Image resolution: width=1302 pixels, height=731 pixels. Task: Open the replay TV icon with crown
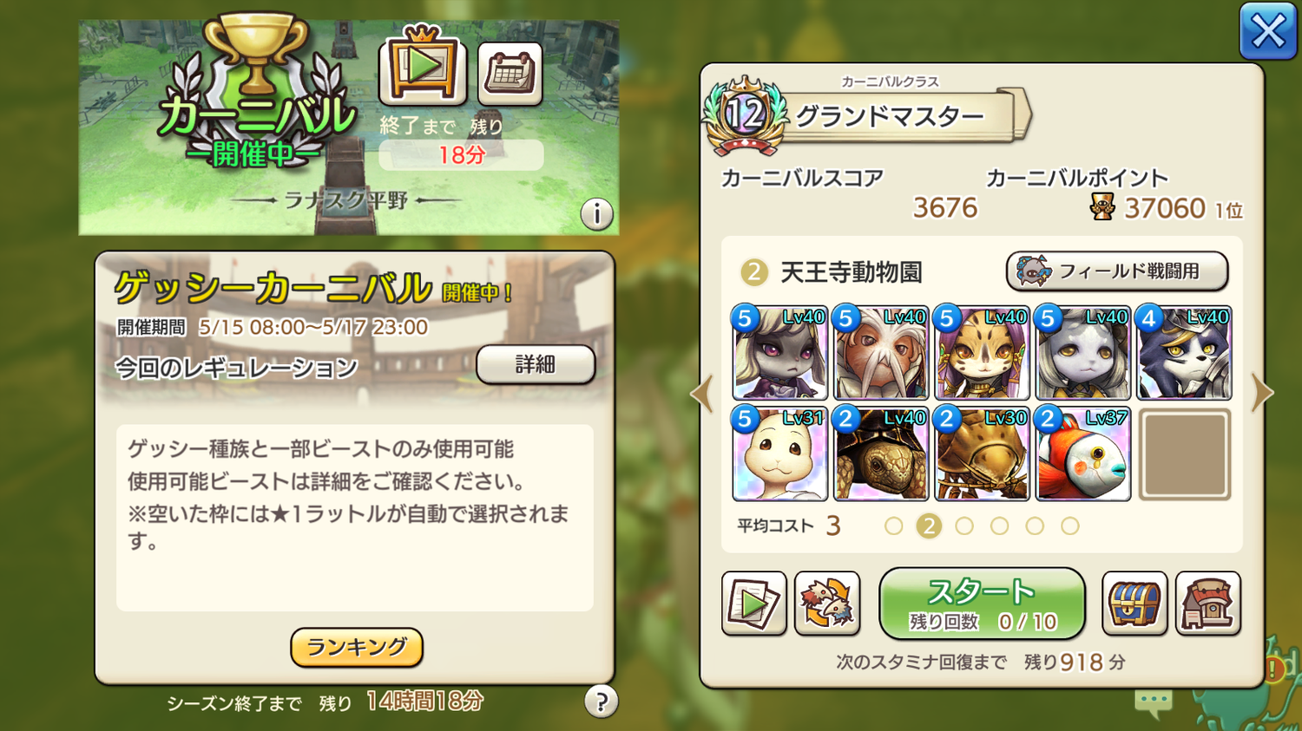pos(423,65)
